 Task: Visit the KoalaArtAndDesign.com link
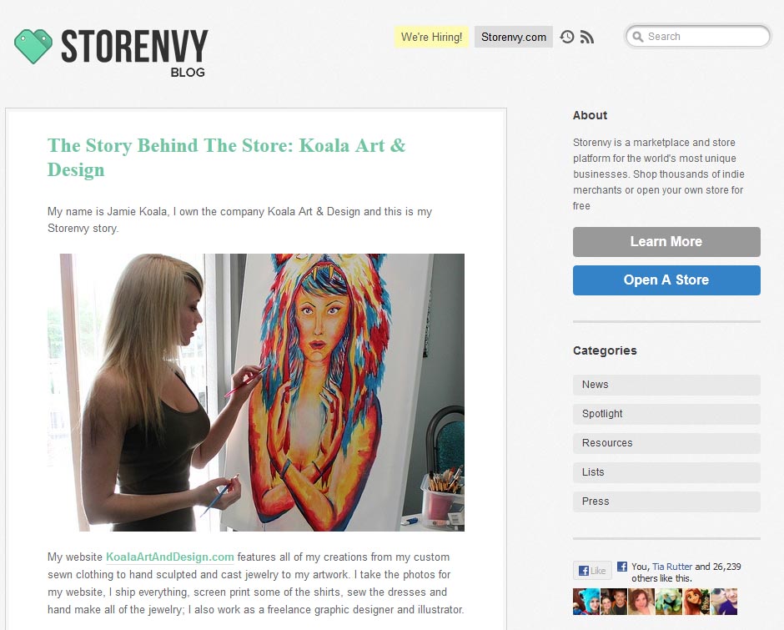click(x=170, y=557)
